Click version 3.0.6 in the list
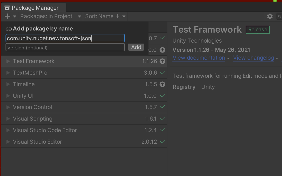This screenshot has width=282, height=176. [150, 73]
